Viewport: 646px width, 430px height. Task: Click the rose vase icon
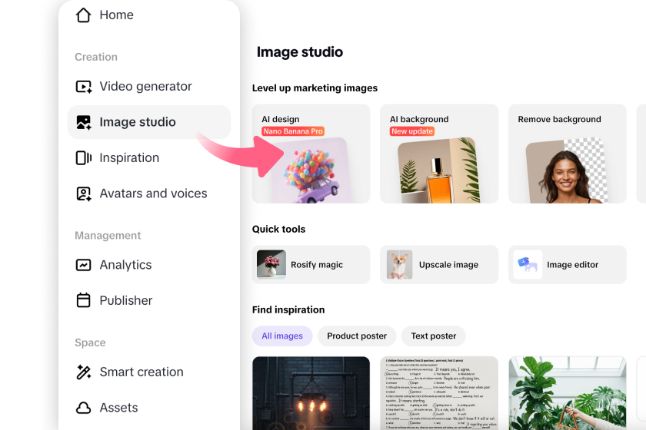[x=271, y=265]
